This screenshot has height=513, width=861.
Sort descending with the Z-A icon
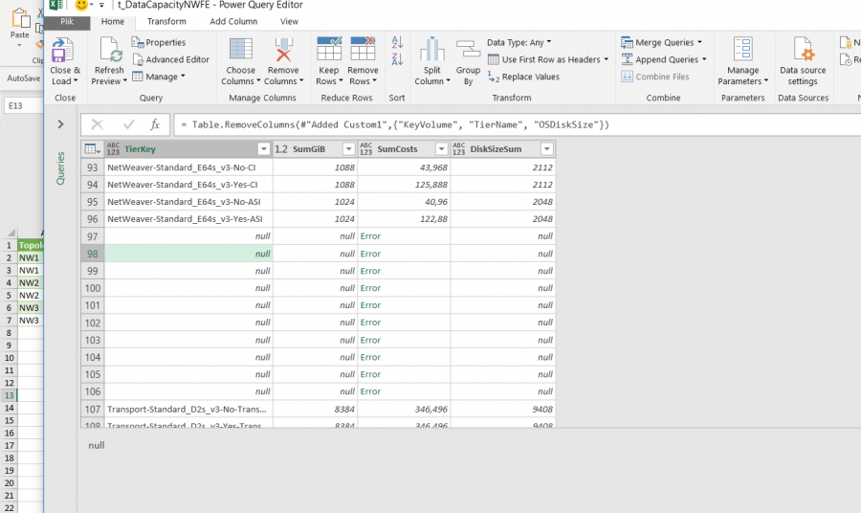(x=397, y=58)
